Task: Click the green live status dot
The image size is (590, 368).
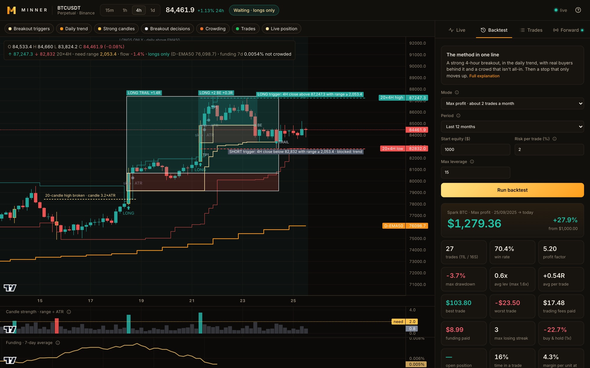Action: (x=556, y=10)
